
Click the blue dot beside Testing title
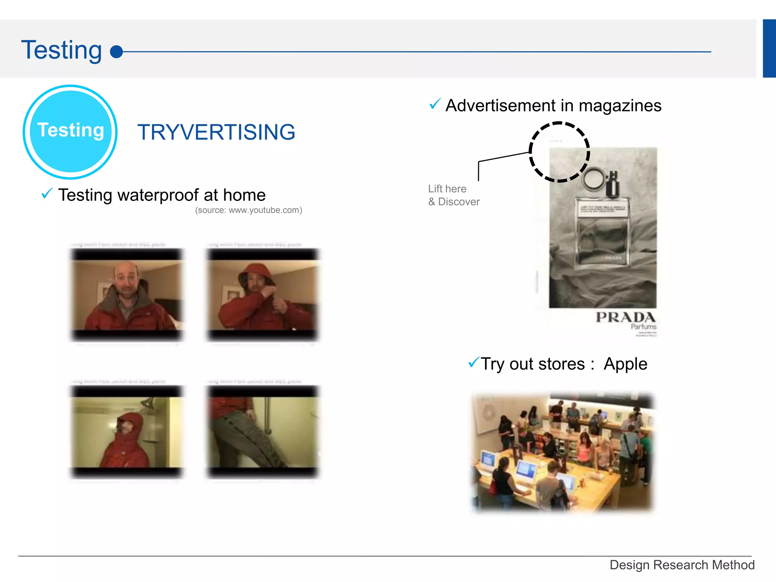pos(116,52)
